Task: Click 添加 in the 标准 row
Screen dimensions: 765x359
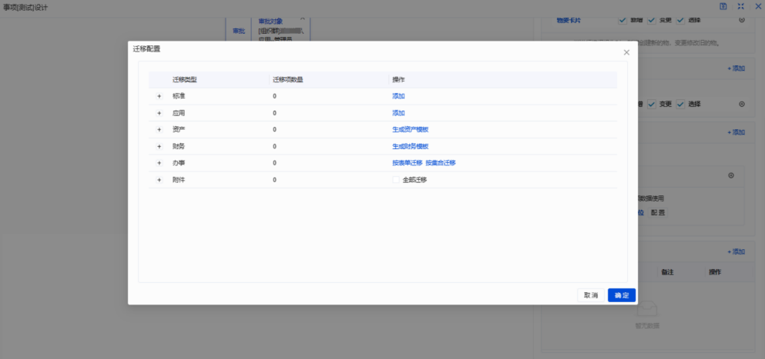Action: pyautogui.click(x=398, y=96)
